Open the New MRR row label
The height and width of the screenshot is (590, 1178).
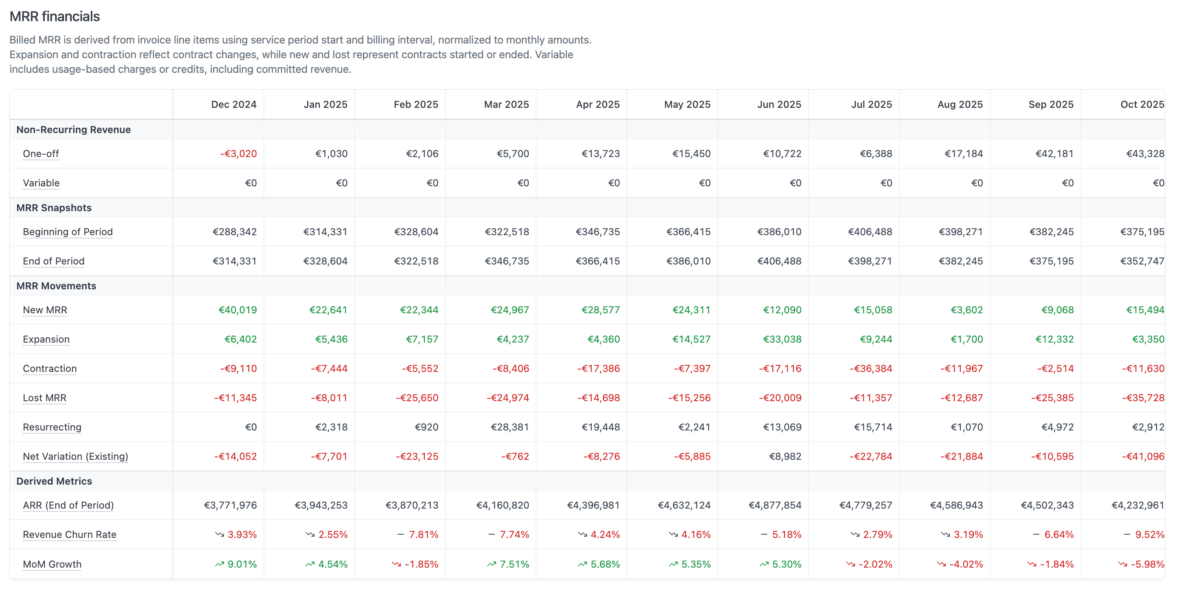[45, 310]
